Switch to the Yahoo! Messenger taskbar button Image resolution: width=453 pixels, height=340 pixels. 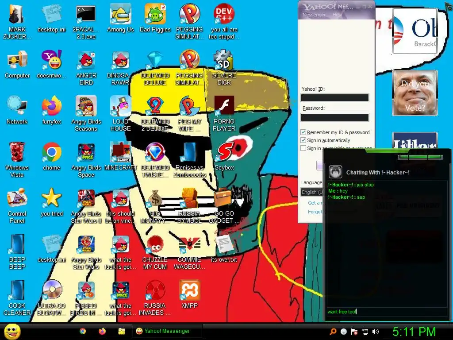[167, 331]
